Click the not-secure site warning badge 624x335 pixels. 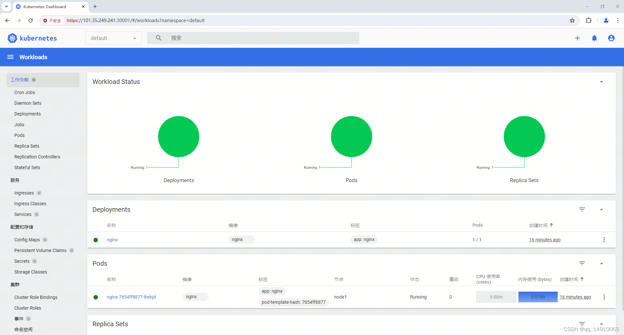tap(52, 20)
